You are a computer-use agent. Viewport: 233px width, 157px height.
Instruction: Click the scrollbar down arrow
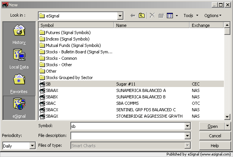point(227,117)
